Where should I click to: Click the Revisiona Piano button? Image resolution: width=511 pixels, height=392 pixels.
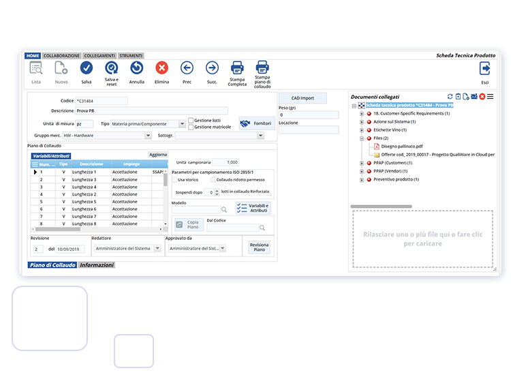pos(259,247)
